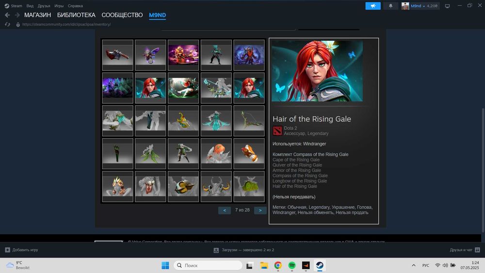Select the golden hero on purple background item
This screenshot has width=485, height=273.
click(183, 55)
